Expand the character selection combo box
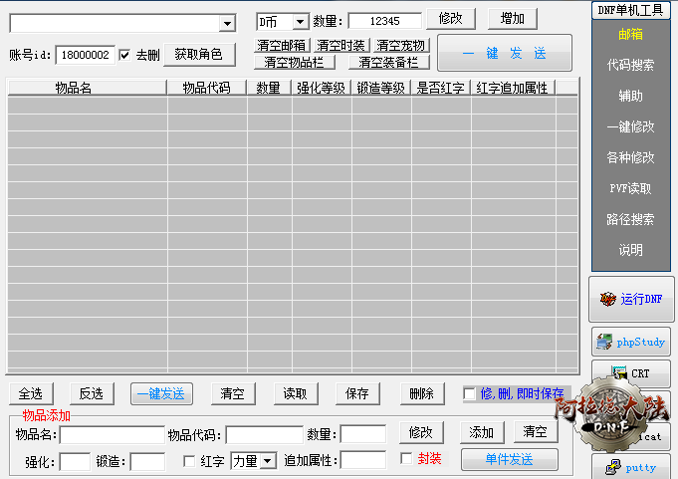This screenshot has width=678, height=479. click(227, 23)
